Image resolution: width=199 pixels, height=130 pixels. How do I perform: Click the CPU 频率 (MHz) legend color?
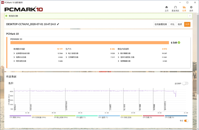[x=20, y=116]
